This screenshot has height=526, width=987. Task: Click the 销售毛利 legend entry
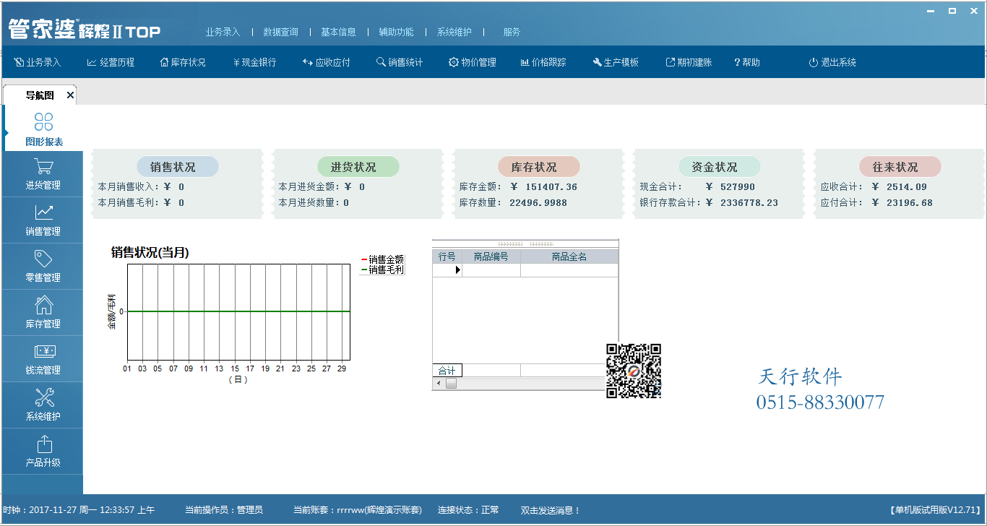(x=382, y=270)
